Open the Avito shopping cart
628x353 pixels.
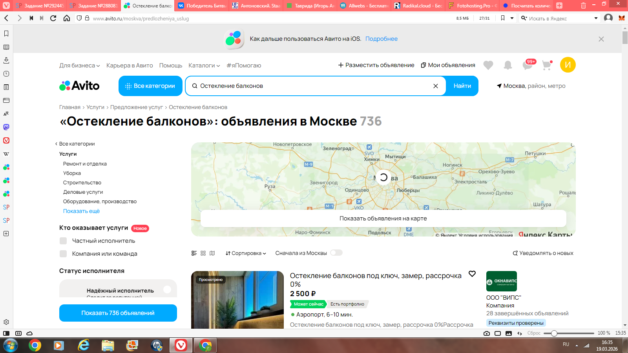[x=547, y=65]
